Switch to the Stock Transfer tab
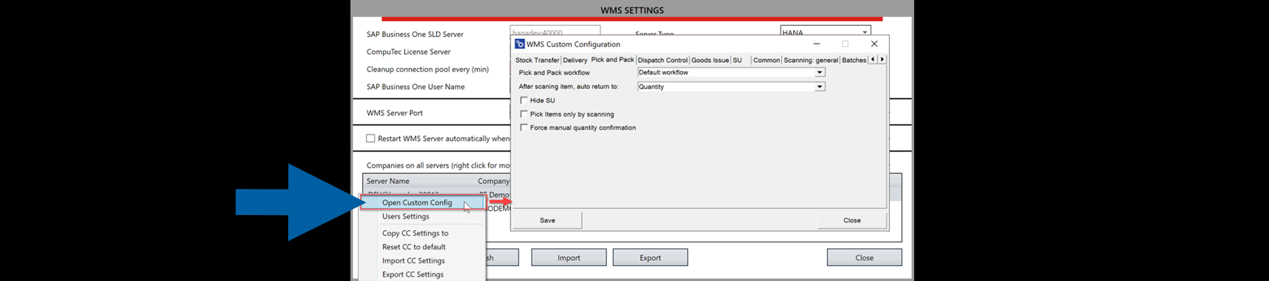 537,60
